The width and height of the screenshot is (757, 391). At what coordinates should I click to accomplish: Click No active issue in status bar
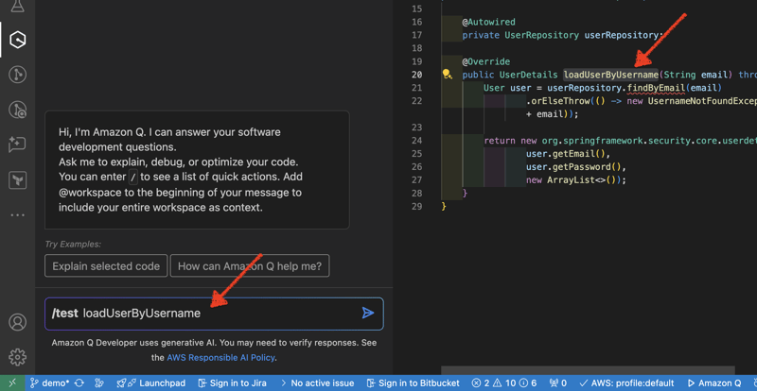(x=316, y=383)
